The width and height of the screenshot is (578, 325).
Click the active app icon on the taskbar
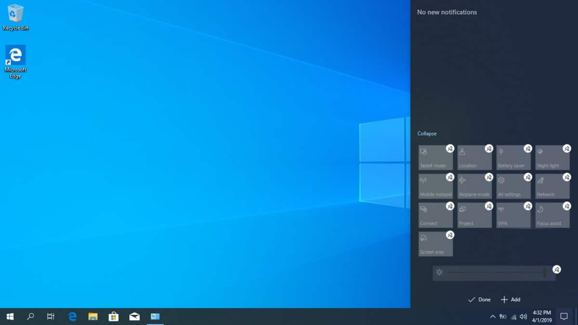[x=155, y=316]
